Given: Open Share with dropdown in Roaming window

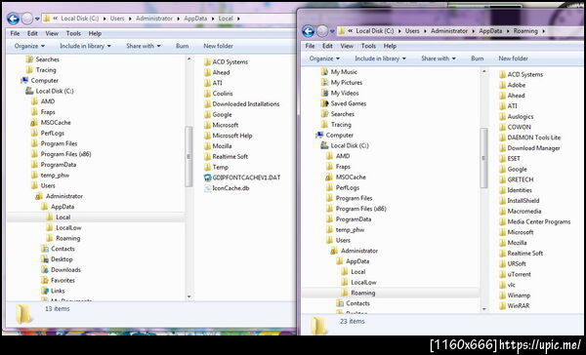Looking at the screenshot, I should tap(439, 59).
